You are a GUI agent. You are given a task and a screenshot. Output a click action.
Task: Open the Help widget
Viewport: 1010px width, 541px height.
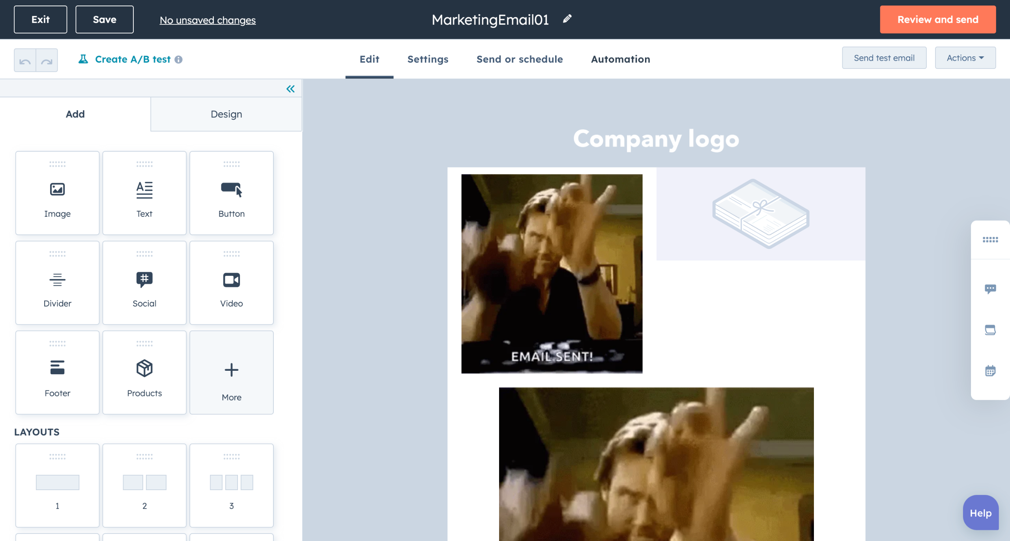click(x=981, y=513)
